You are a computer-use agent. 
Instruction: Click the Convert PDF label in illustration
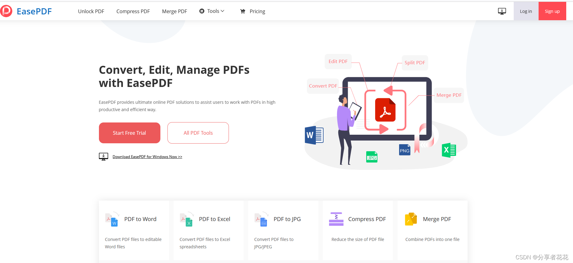(x=323, y=86)
